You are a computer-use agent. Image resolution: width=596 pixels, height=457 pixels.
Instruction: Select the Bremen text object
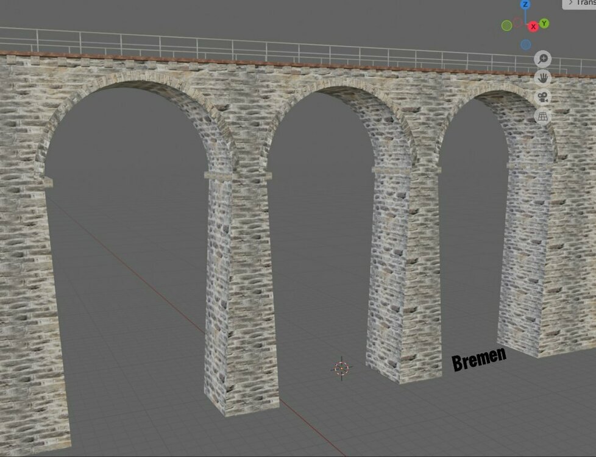480,359
